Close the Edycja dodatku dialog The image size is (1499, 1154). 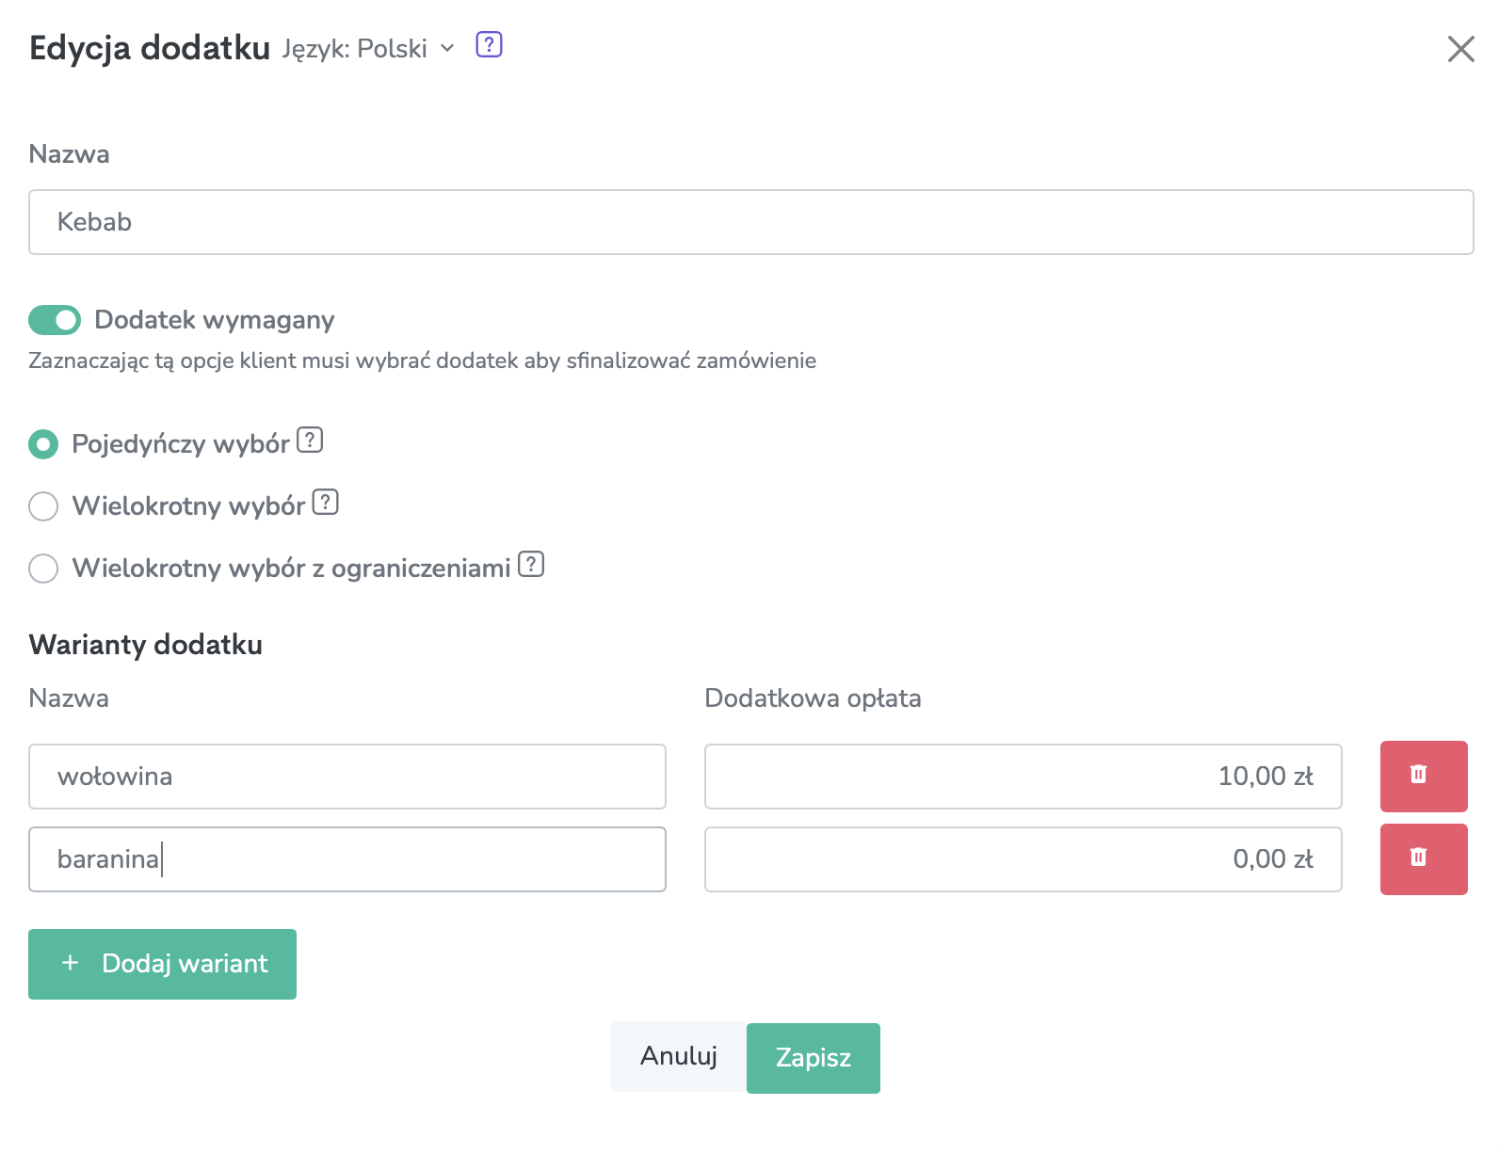[x=1460, y=49]
